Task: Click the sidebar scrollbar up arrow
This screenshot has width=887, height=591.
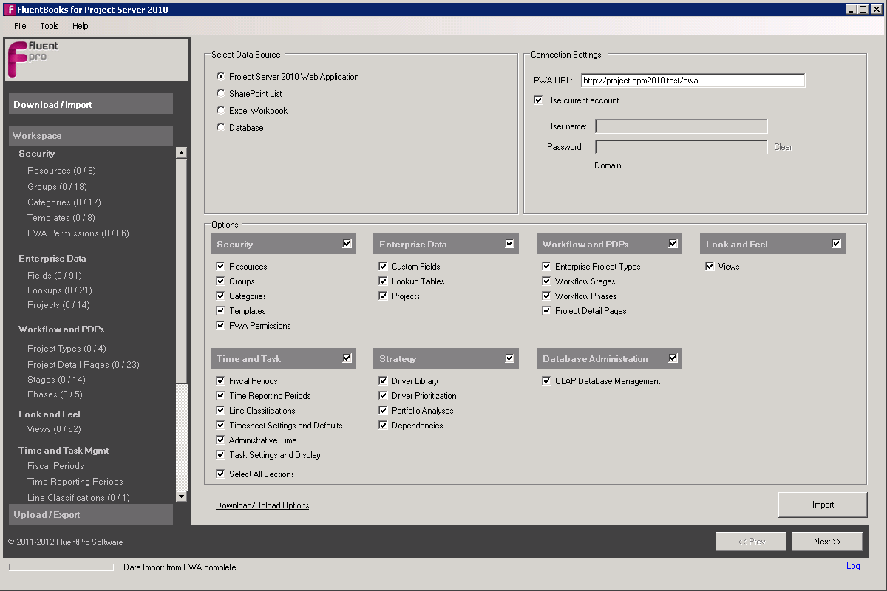Action: tap(182, 153)
